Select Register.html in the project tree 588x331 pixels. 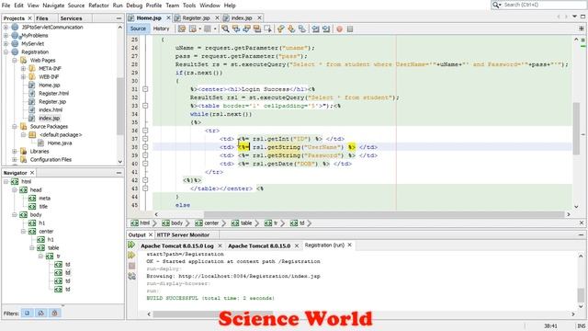(53, 94)
